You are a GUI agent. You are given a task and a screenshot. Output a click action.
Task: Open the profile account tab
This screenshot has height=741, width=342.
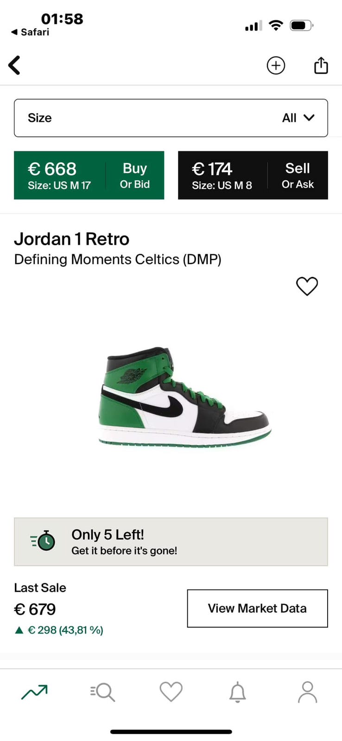tap(307, 692)
